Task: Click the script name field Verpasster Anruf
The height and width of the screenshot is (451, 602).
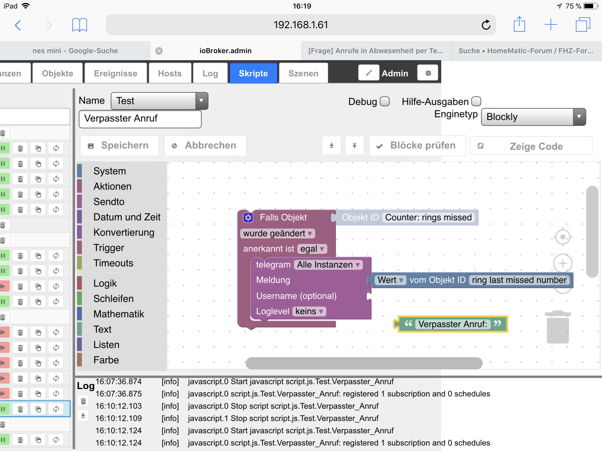Action: (140, 119)
